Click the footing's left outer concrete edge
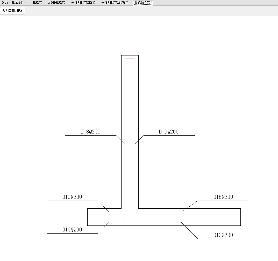The width and height of the screenshot is (278, 261). click(x=88, y=217)
